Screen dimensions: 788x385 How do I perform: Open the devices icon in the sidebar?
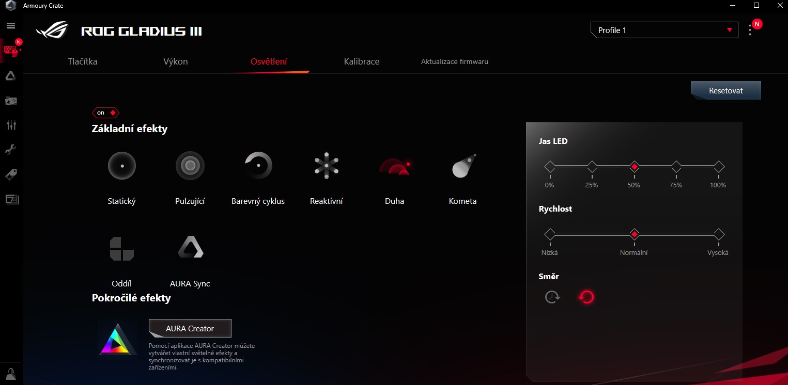tap(11, 51)
